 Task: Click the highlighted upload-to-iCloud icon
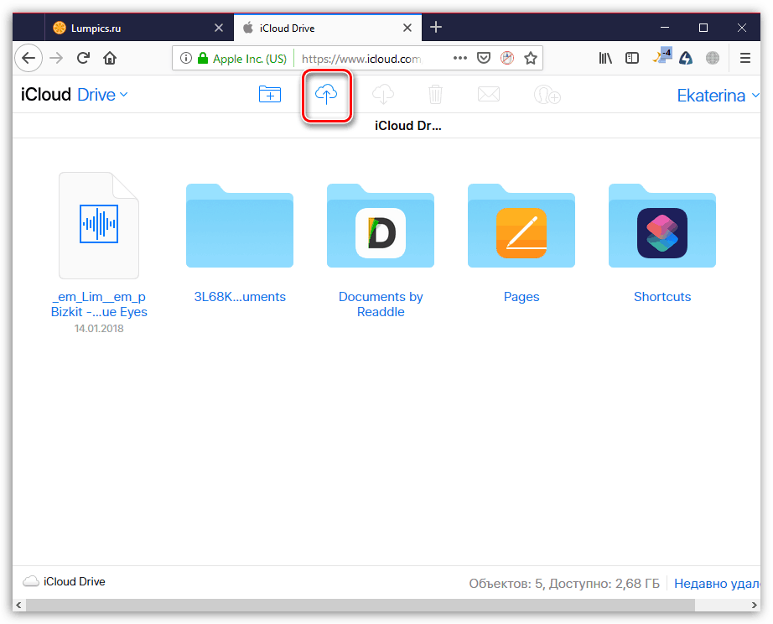click(x=327, y=94)
